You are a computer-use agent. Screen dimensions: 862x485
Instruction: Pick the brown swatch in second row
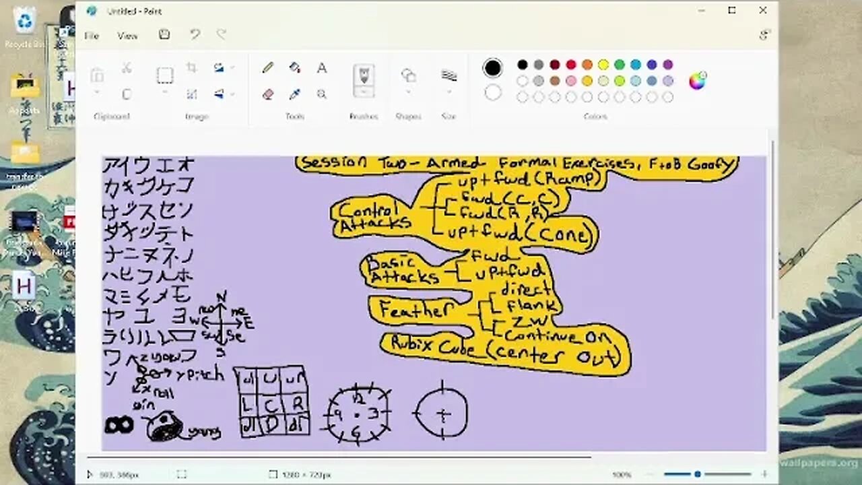[x=555, y=81]
